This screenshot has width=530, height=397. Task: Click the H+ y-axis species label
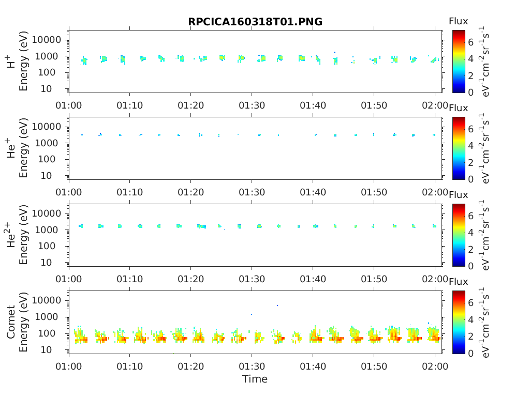[11, 62]
